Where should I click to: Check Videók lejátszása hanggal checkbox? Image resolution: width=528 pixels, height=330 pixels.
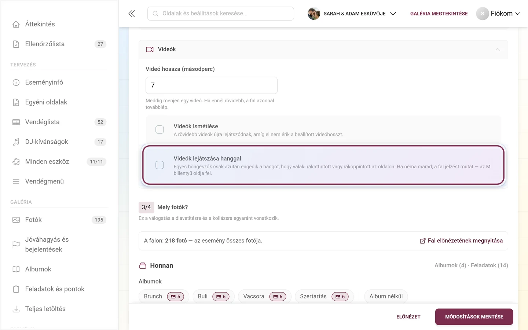coord(159,165)
